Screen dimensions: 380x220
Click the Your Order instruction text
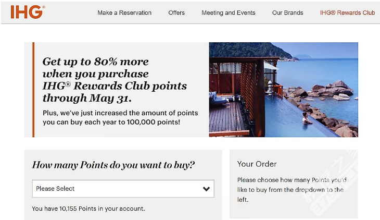click(x=292, y=190)
